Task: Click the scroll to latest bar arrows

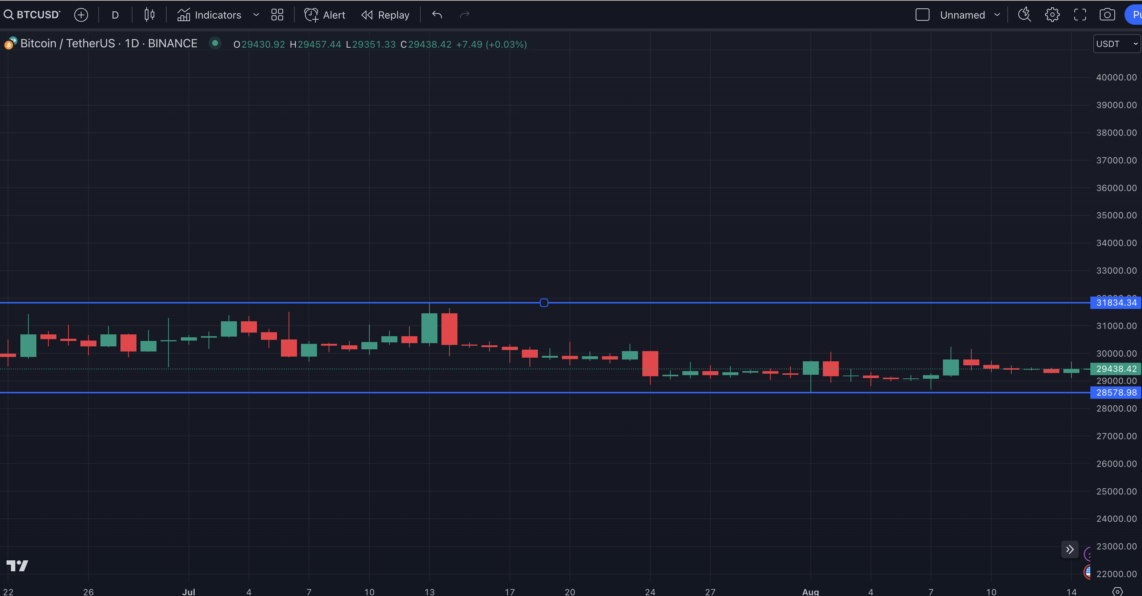Action: 1070,549
